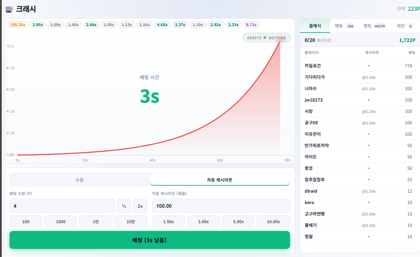
Task: Select the 106.38x history badge
Action: (18, 24)
